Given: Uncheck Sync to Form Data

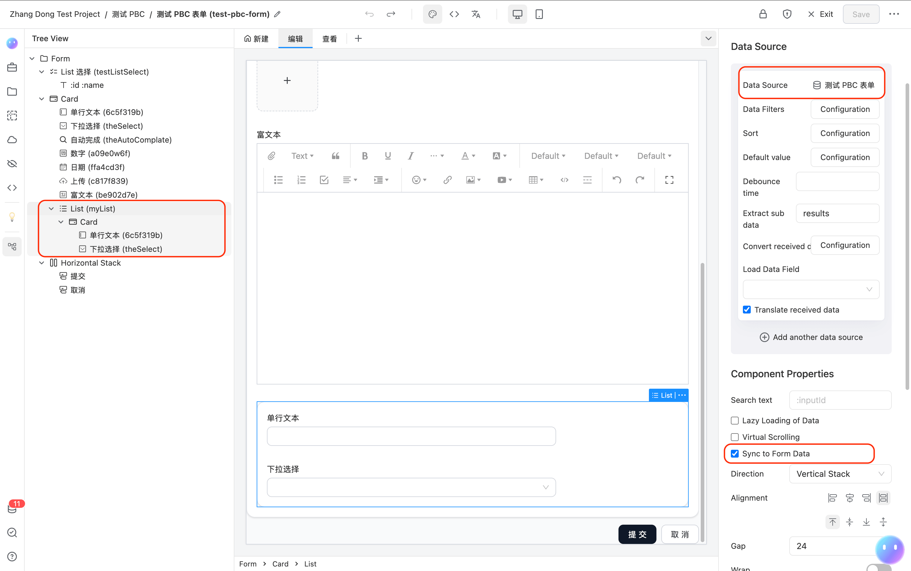Looking at the screenshot, I should click(x=735, y=454).
